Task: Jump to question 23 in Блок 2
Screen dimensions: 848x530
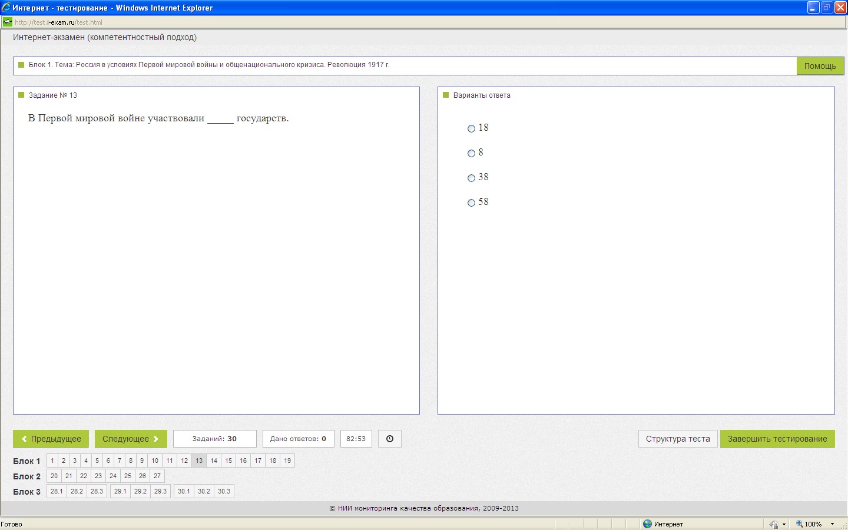Action: (x=98, y=476)
